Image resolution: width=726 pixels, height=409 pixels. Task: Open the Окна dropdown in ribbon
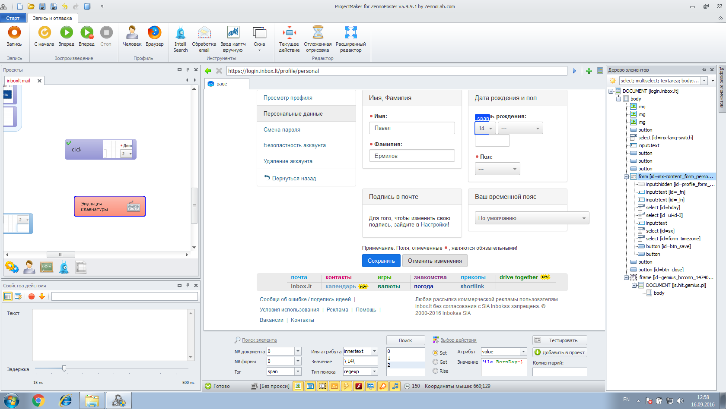(259, 39)
